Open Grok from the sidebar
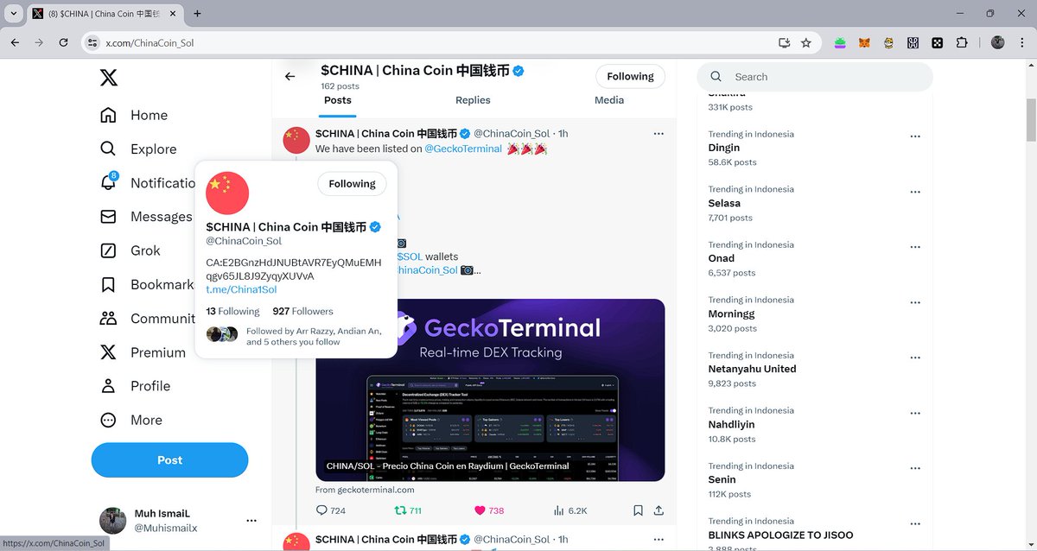 (x=130, y=250)
